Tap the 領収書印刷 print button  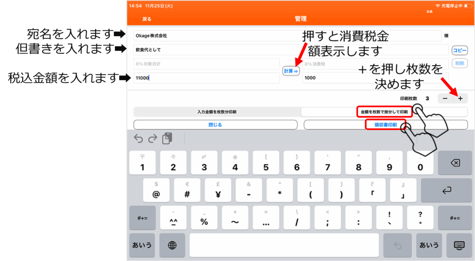point(385,125)
